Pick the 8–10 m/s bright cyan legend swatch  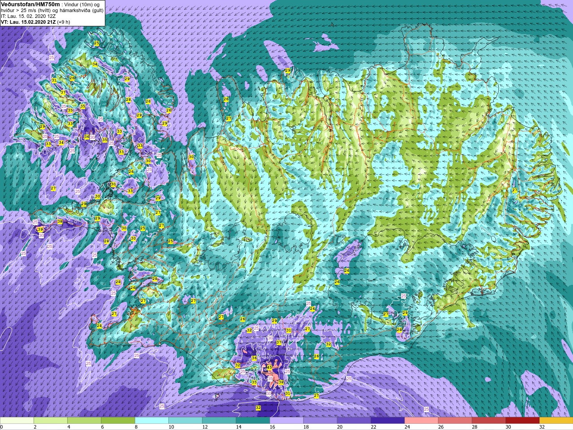(152, 421)
